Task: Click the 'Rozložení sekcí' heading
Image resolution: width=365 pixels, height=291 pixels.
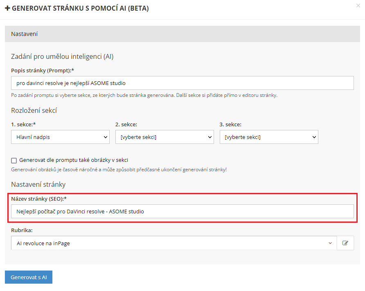Action: [34, 110]
